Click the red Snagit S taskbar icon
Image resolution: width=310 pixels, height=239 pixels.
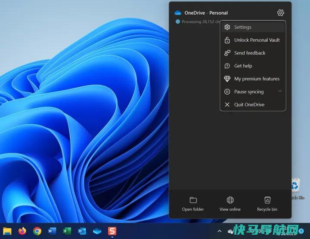pyautogui.click(x=112, y=231)
